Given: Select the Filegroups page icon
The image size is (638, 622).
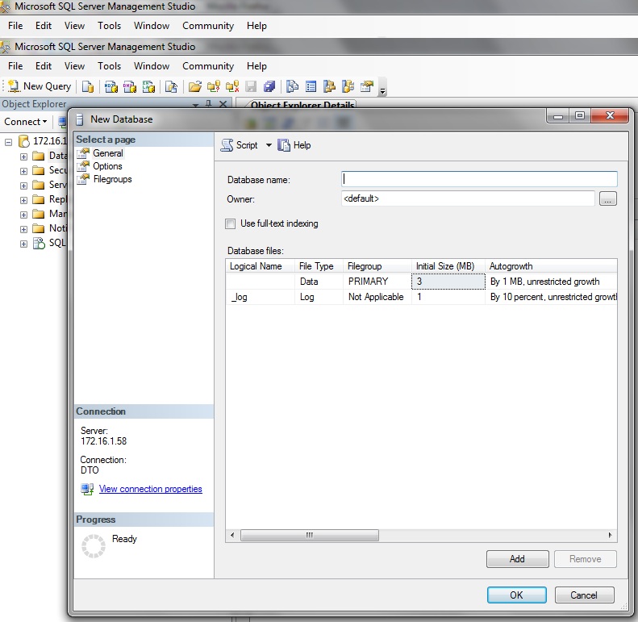Looking at the screenshot, I should (x=84, y=179).
